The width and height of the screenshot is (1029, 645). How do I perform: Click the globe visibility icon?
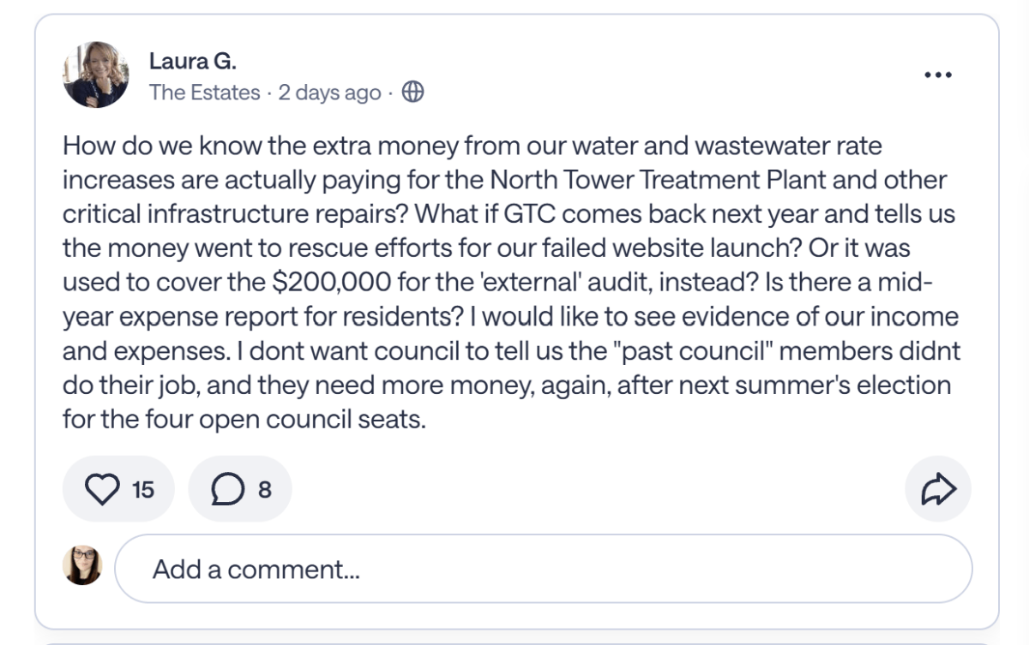click(x=412, y=92)
